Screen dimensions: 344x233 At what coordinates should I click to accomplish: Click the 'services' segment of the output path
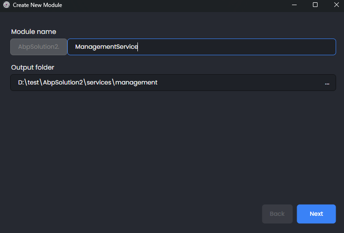(x=99, y=83)
